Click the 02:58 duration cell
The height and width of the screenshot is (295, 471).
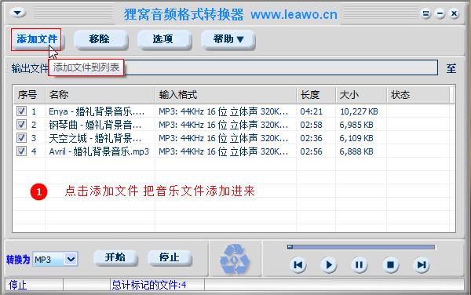pyautogui.click(x=311, y=125)
